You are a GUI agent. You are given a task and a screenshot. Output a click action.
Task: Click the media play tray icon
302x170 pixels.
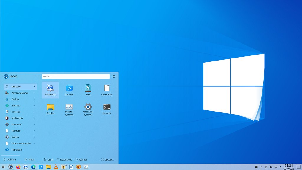pyautogui.click(x=261, y=167)
